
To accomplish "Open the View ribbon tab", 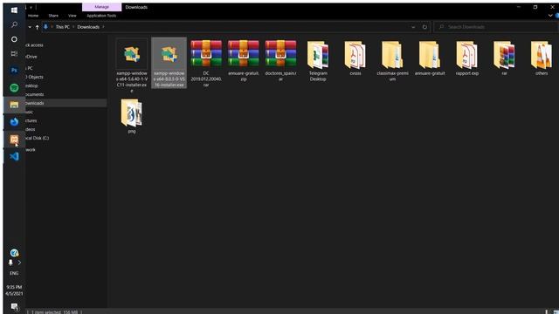I will coord(72,16).
